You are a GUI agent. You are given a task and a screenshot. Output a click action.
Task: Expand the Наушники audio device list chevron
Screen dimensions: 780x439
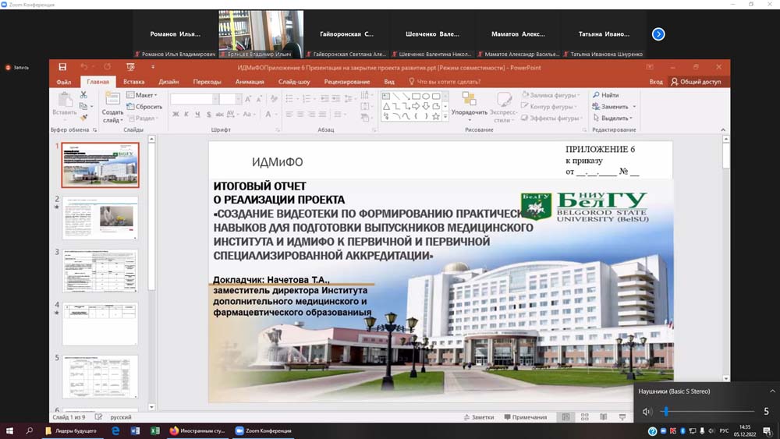(x=772, y=391)
